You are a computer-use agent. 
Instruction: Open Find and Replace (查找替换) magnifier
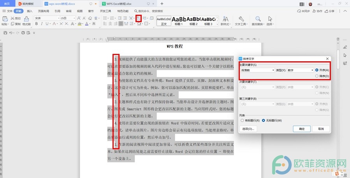pyautogui.click(x=258, y=19)
